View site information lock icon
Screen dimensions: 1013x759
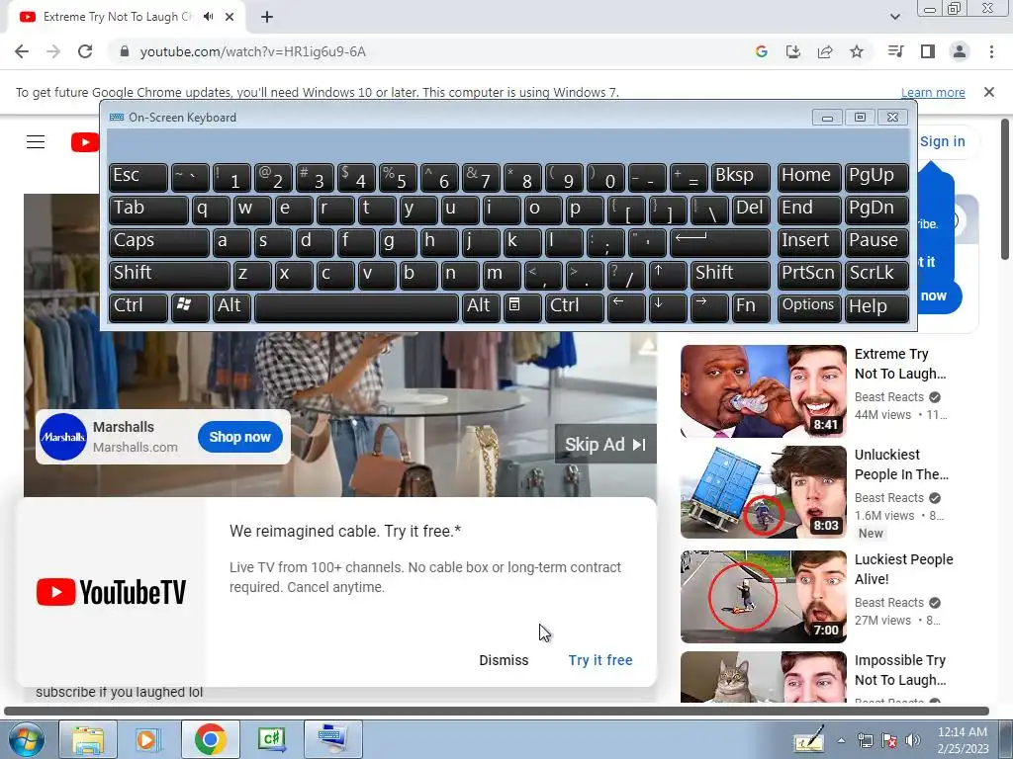pos(125,51)
